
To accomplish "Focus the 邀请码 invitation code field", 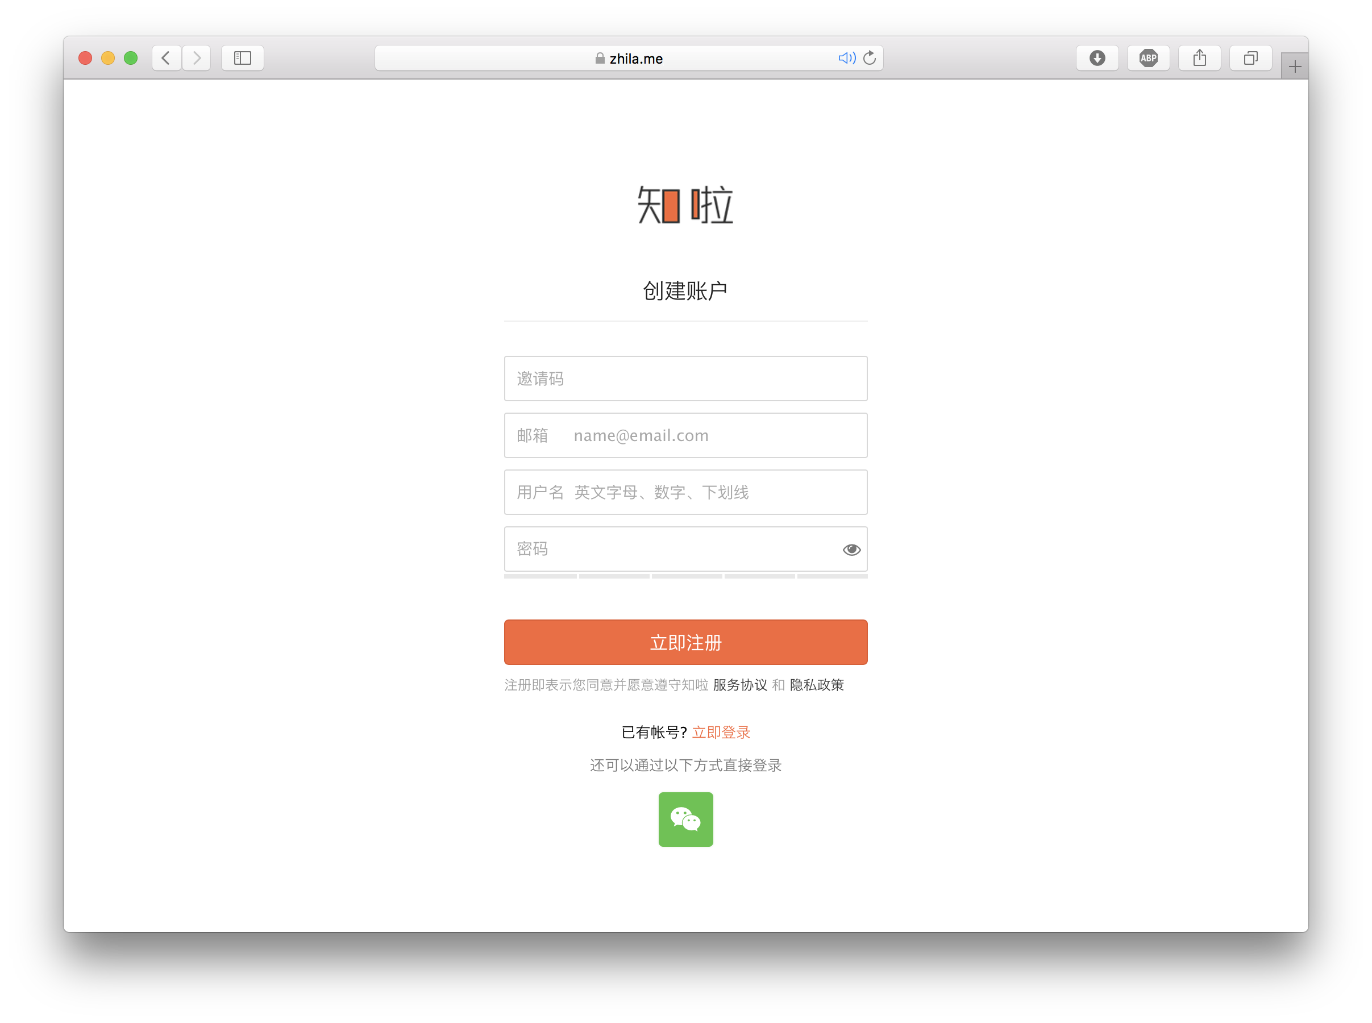I will click(685, 379).
